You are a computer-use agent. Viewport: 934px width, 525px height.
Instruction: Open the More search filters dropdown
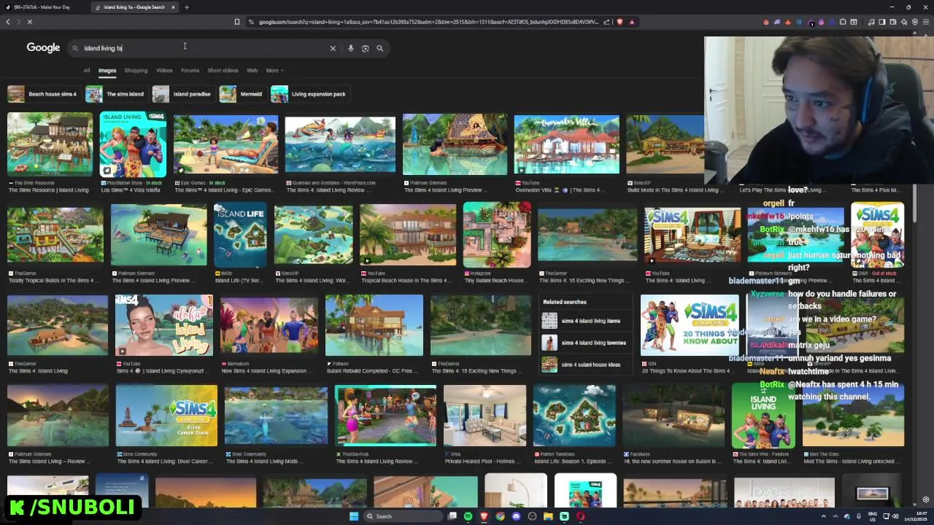(x=274, y=71)
